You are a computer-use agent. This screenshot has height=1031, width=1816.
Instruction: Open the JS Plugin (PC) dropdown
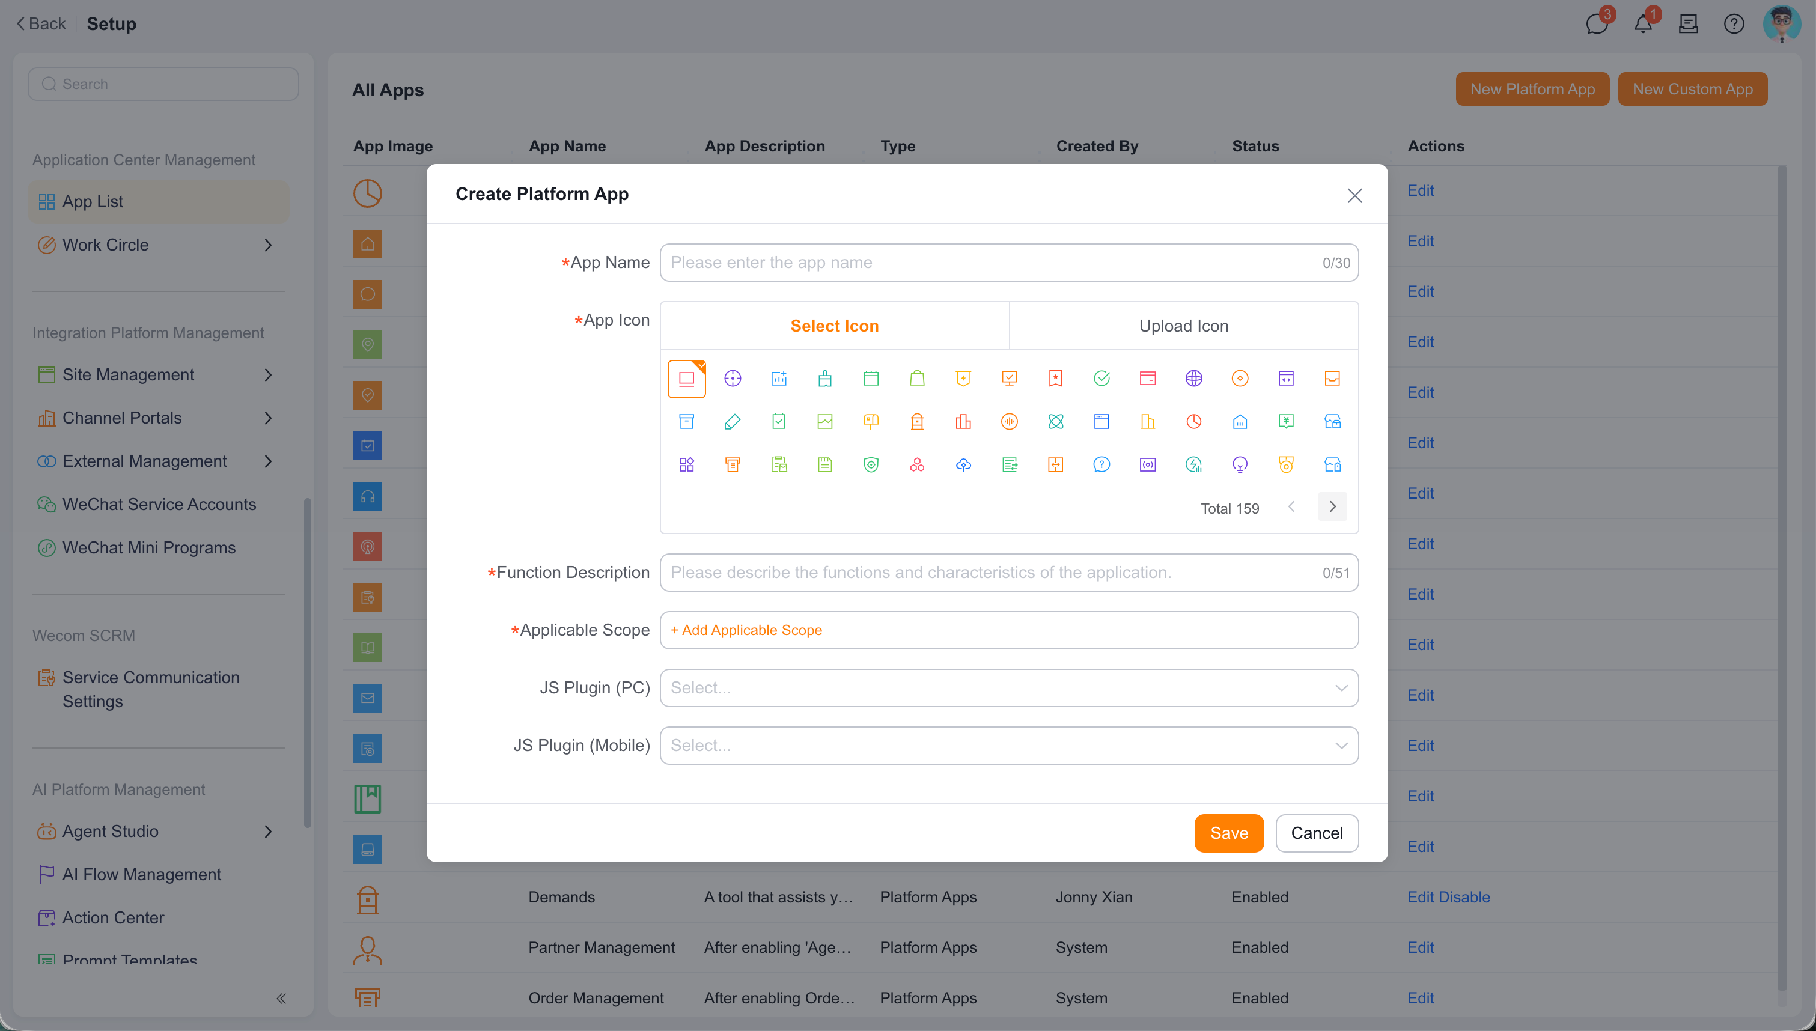click(x=1009, y=687)
